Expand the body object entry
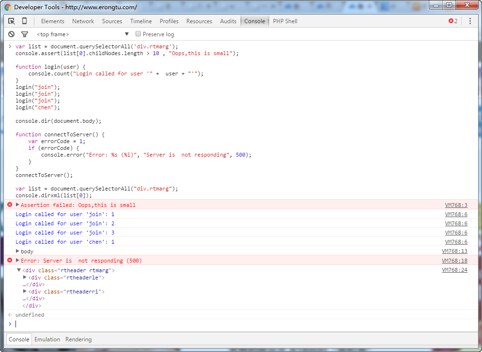 click(17, 251)
